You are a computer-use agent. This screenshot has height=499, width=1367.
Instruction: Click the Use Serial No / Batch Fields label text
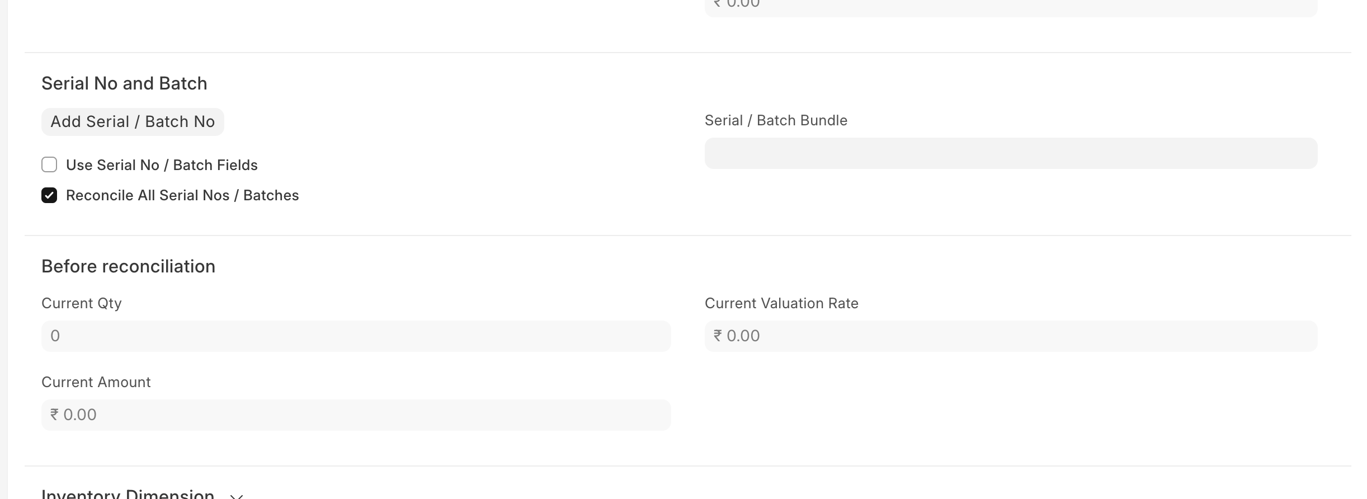click(x=162, y=165)
